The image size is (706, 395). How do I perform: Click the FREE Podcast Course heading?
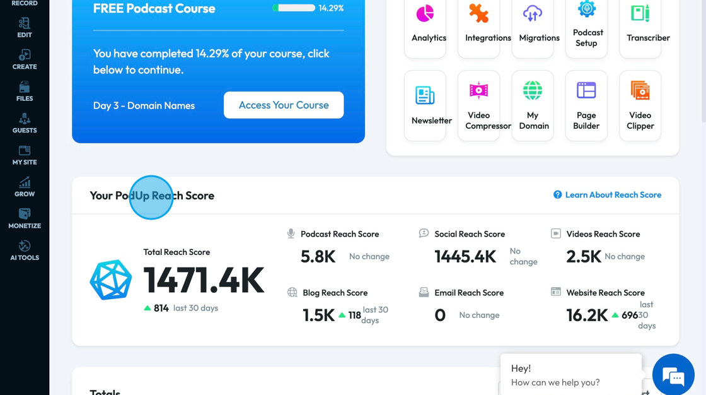pos(154,8)
